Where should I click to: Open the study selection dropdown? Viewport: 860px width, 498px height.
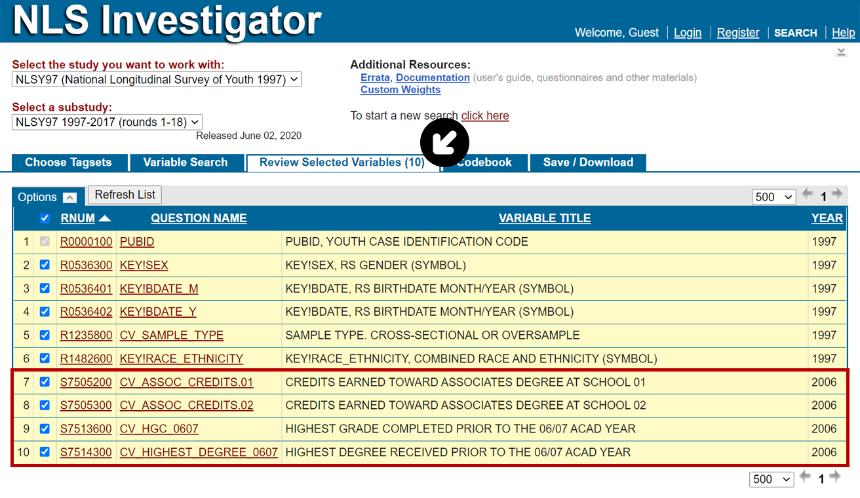157,80
